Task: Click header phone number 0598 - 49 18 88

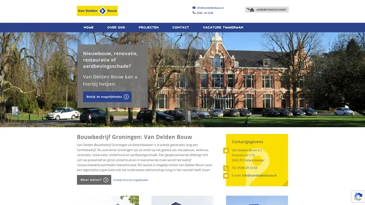Action: [205, 13]
